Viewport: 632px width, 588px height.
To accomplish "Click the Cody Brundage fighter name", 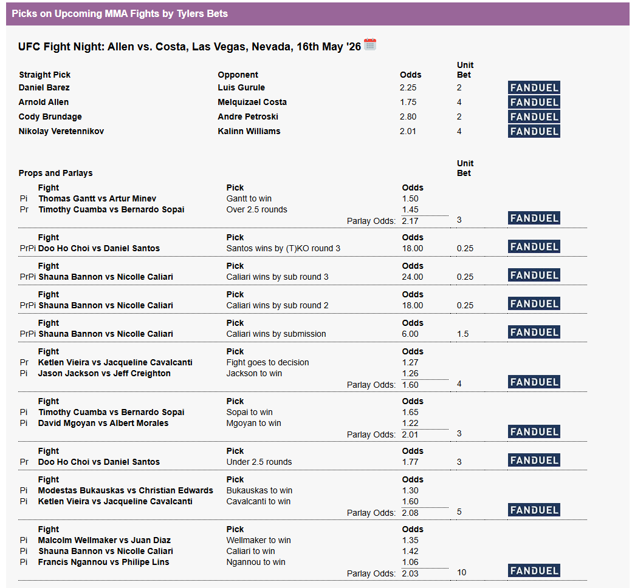I will click(x=50, y=117).
